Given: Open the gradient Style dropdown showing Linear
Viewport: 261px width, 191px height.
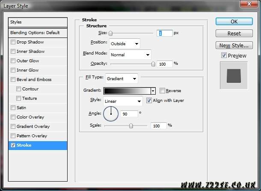Looking at the screenshot, I should [x=123, y=101].
